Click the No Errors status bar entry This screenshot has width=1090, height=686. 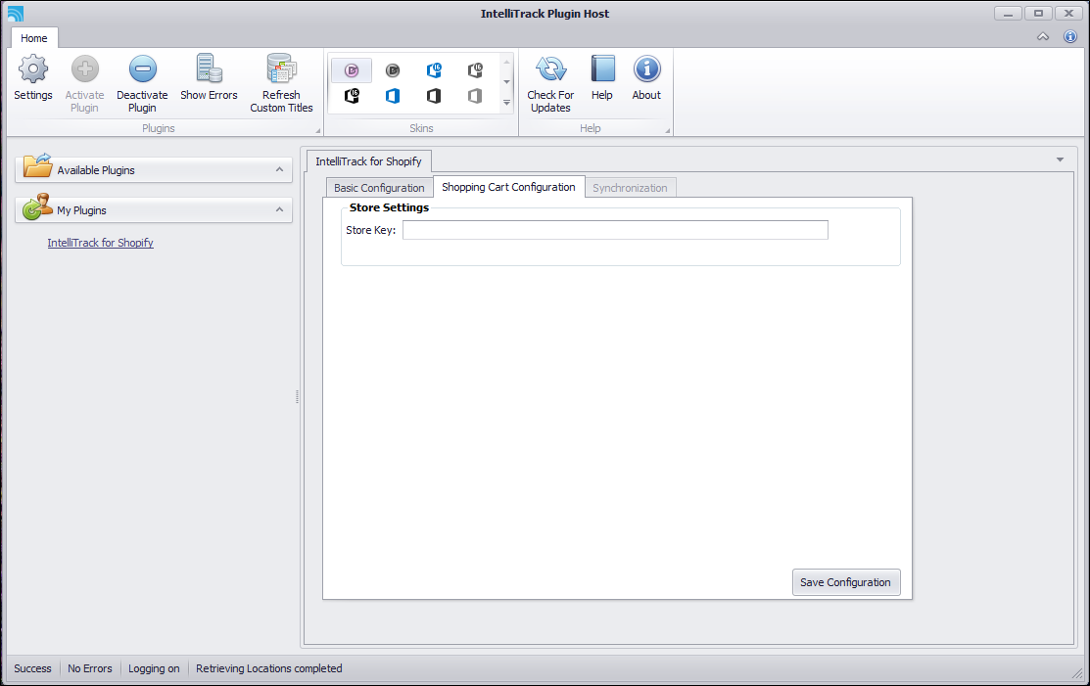90,668
